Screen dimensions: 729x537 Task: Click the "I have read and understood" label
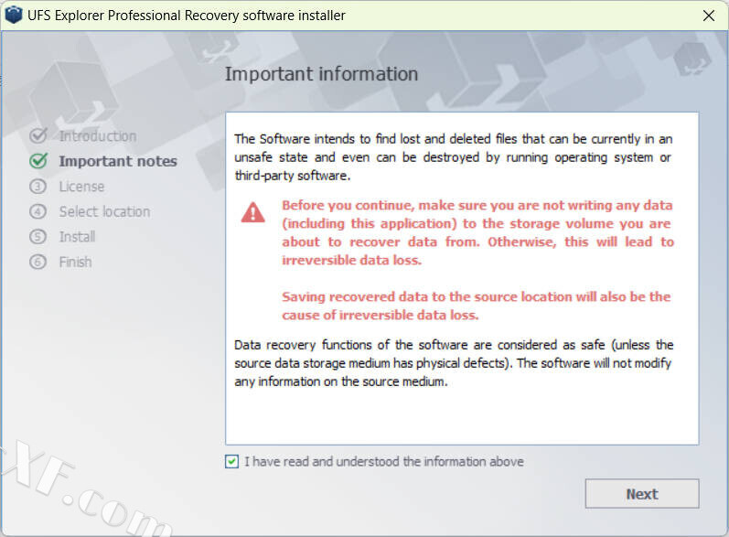point(384,462)
